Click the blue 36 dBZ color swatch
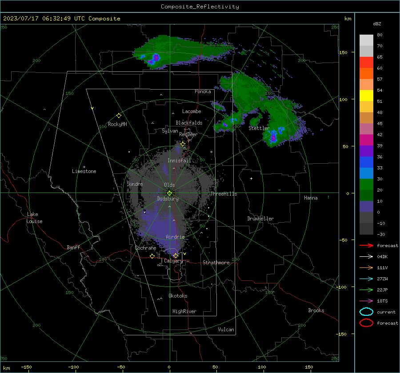This screenshot has height=373, width=400. [x=366, y=162]
